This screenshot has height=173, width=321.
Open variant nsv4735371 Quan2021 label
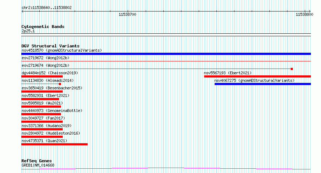pyautogui.click(x=44, y=141)
